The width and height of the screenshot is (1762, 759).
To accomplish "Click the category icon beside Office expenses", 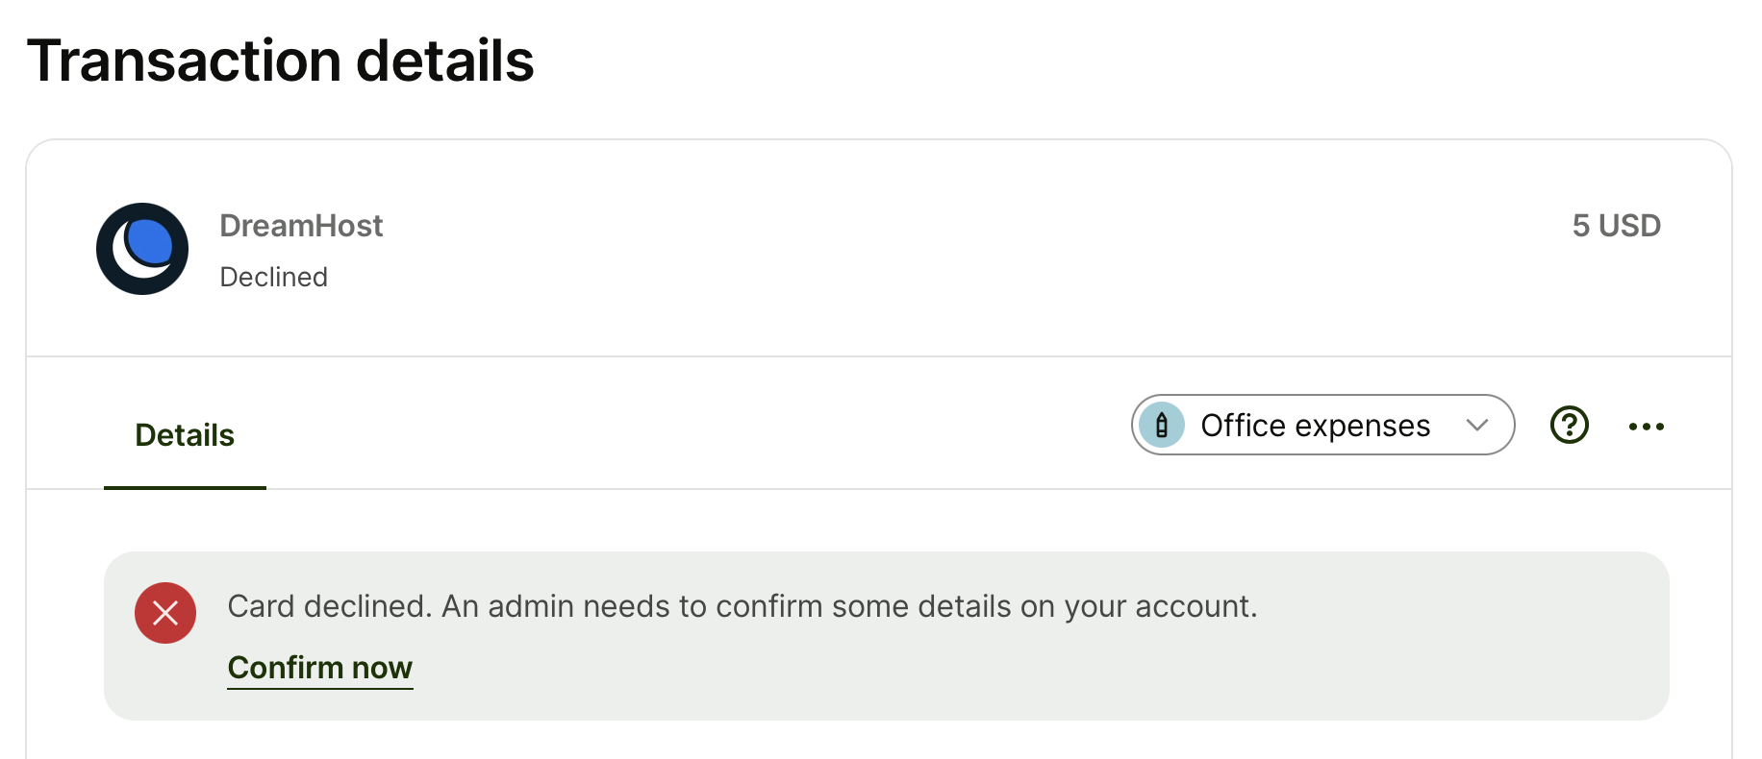I will (x=1162, y=425).
